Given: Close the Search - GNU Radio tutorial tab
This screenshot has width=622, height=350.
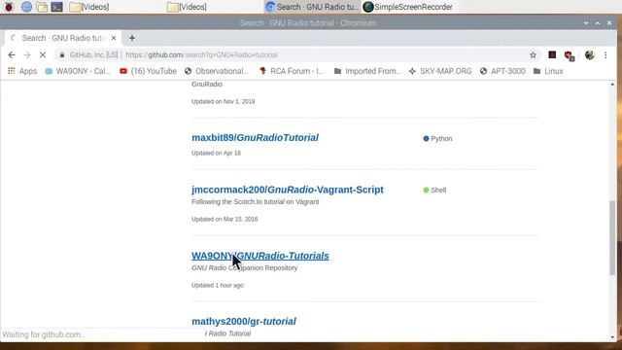Looking at the screenshot, I should (x=114, y=38).
